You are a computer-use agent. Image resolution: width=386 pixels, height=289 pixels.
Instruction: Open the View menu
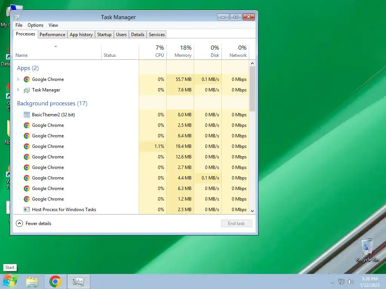tap(53, 25)
